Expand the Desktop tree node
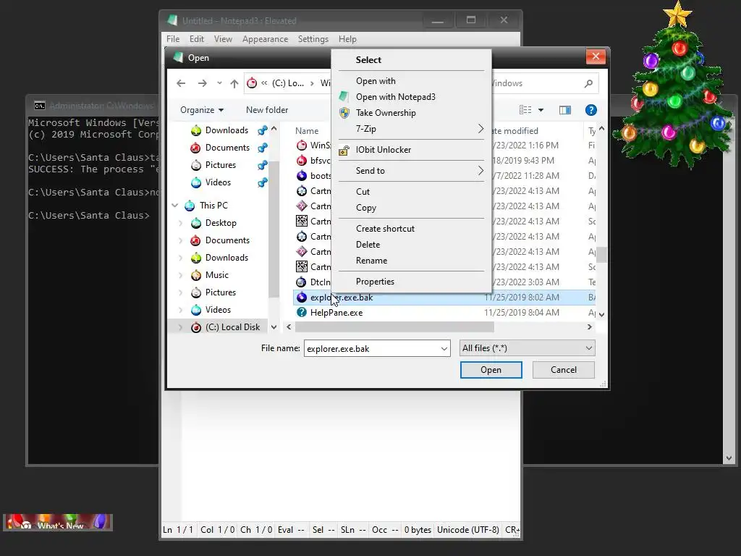The height and width of the screenshot is (556, 741). click(x=180, y=223)
